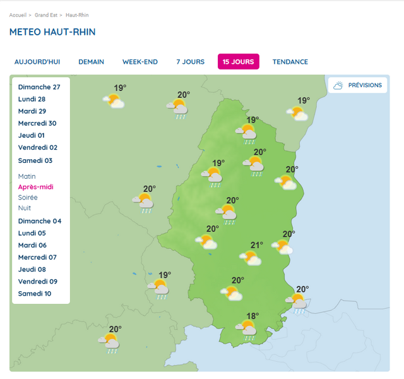This screenshot has height=379, width=404.
Task: Expand the Dimanche 04 forecast day
Action: (x=40, y=221)
